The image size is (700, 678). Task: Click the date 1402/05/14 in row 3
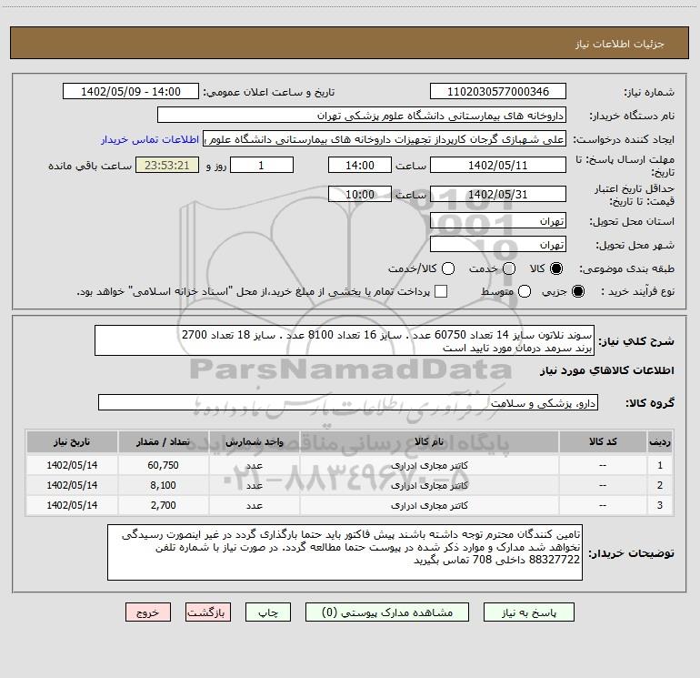72,505
